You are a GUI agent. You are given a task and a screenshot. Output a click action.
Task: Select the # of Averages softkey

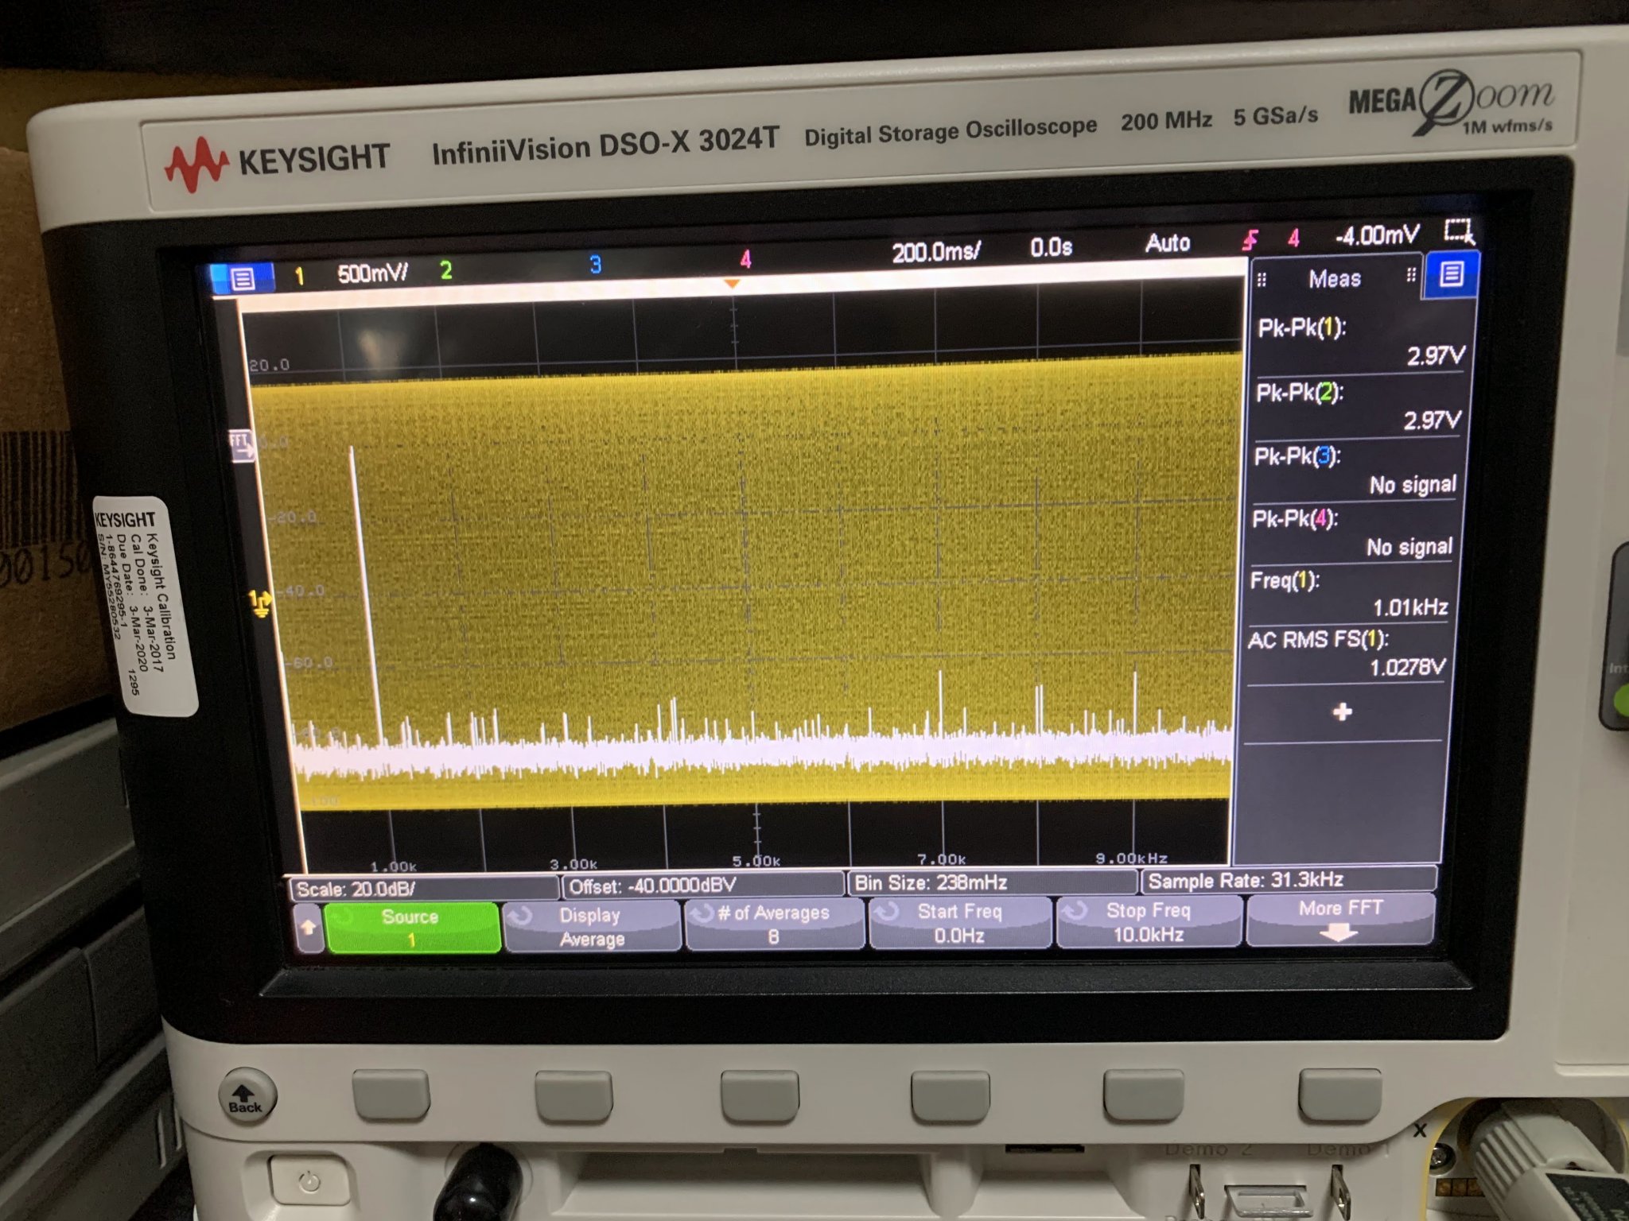[774, 924]
